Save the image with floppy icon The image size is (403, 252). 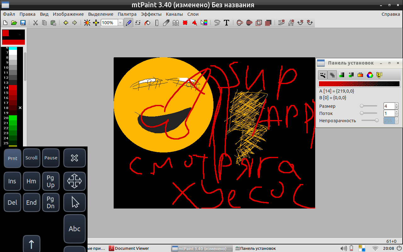click(23, 23)
